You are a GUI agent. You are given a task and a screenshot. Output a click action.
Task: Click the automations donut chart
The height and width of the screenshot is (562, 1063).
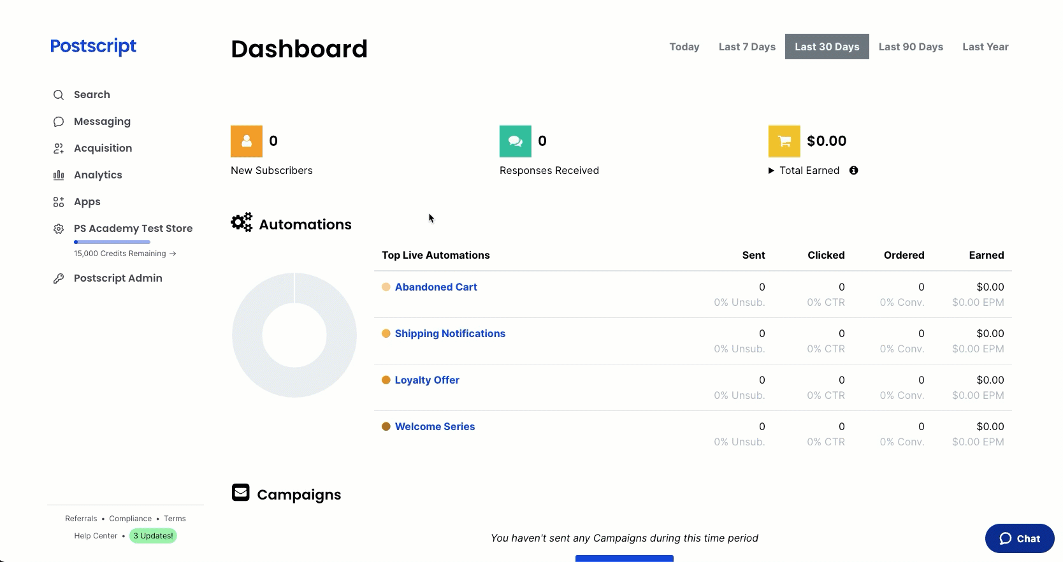[x=245, y=335]
